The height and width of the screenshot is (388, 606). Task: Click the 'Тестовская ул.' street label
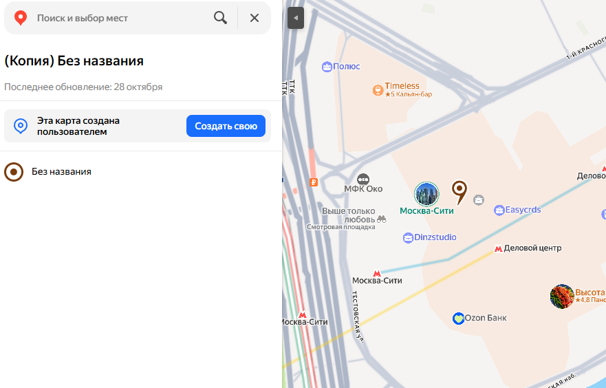click(x=357, y=317)
